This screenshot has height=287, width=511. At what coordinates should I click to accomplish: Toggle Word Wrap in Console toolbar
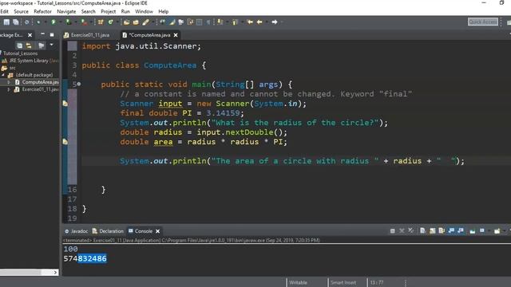click(442, 230)
